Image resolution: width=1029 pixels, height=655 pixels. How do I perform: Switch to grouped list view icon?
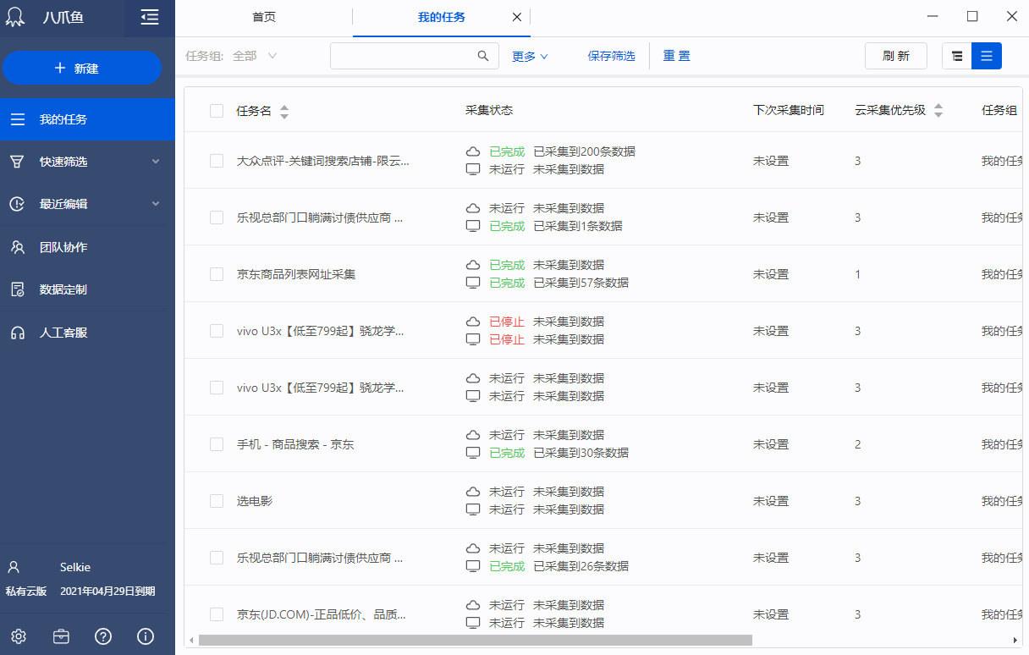click(957, 56)
